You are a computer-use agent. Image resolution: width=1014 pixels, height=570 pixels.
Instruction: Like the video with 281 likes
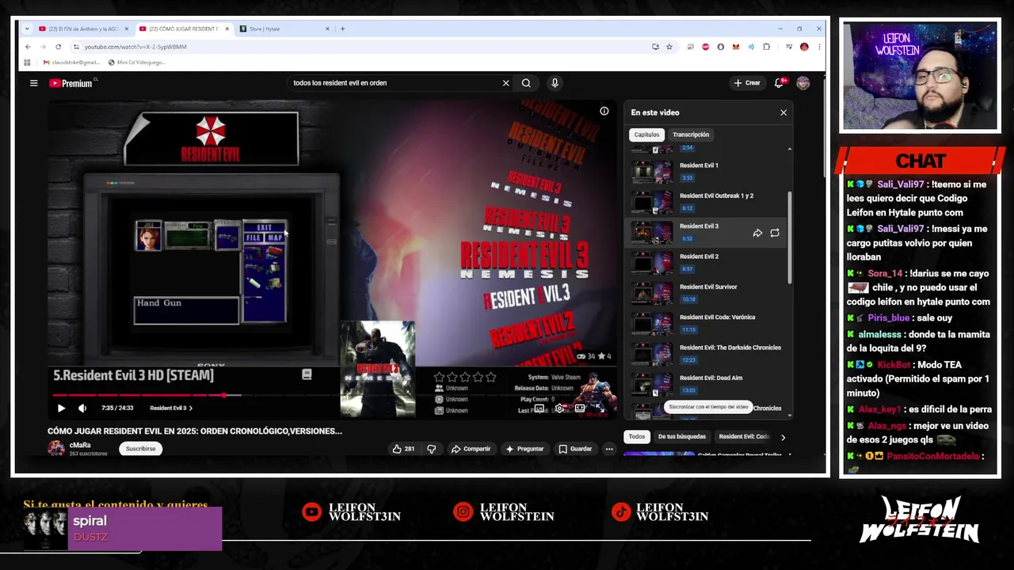coord(403,449)
